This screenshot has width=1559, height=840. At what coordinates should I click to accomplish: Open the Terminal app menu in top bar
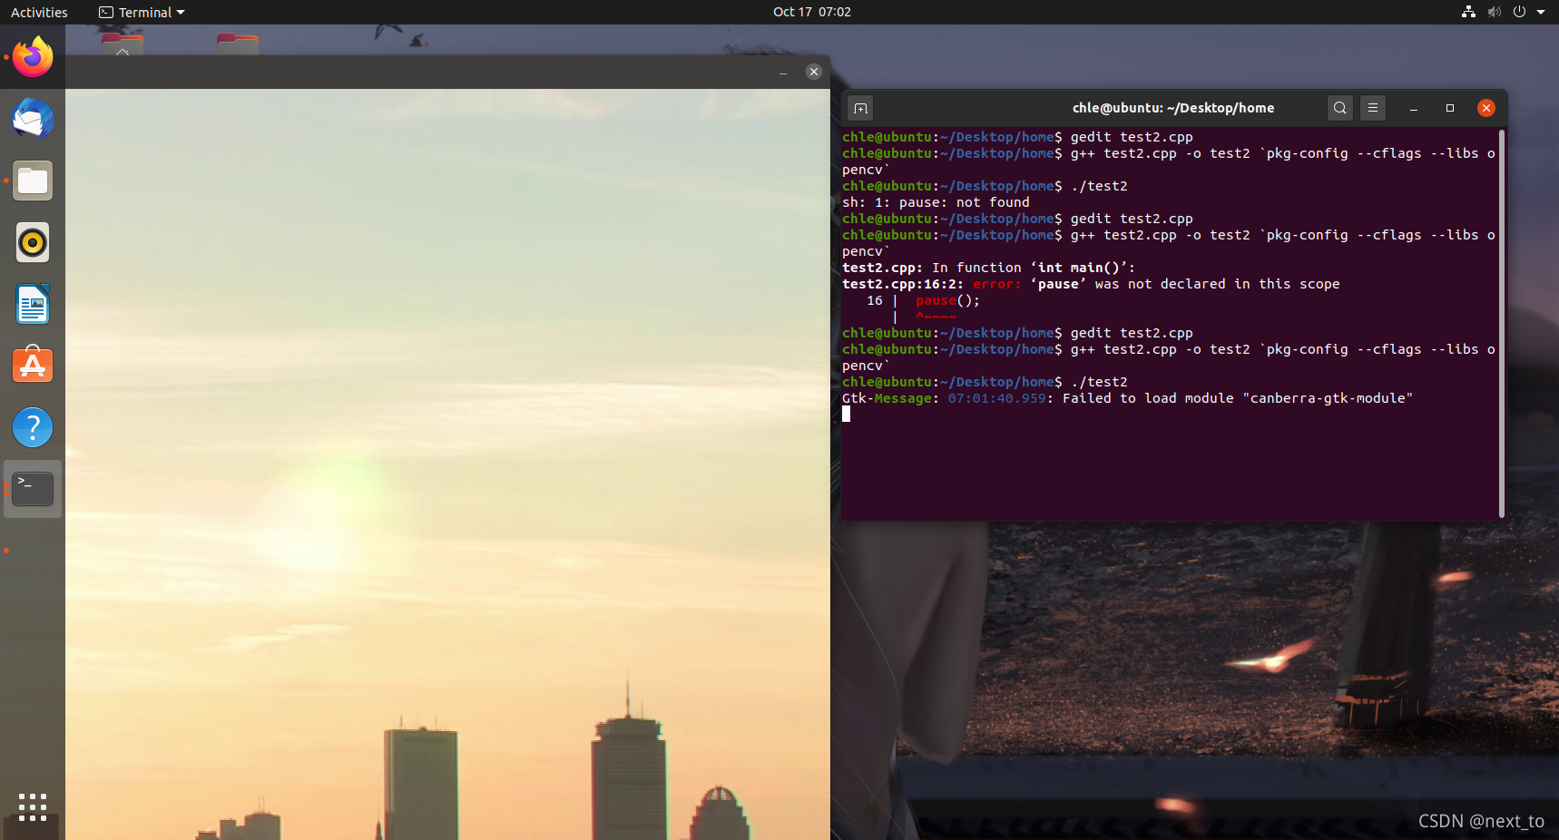[x=142, y=12]
